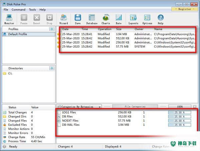The height and width of the screenshot is (151, 200).
Task: Click the File Categories button
Action: click(135, 106)
